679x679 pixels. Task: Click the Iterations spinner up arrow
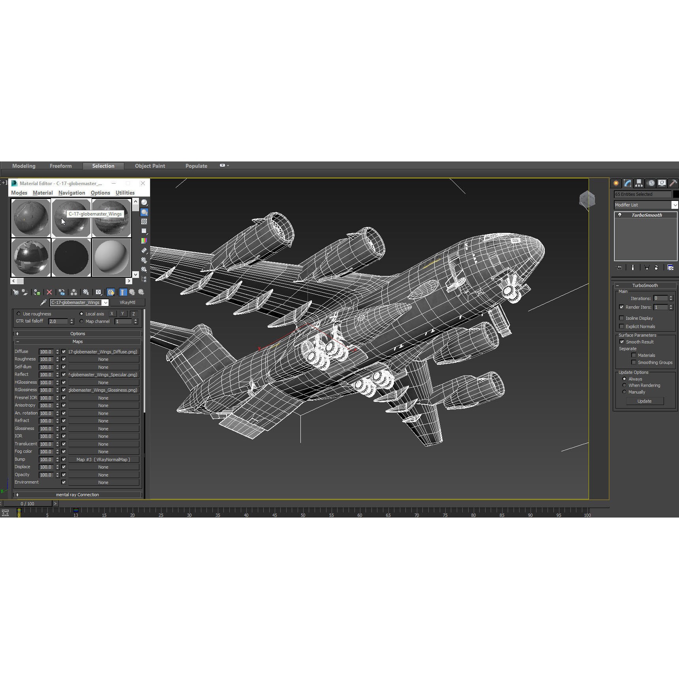pos(671,297)
